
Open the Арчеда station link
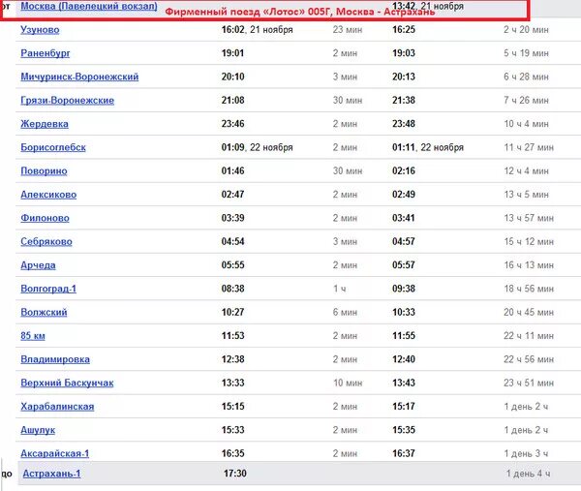pyautogui.click(x=38, y=265)
